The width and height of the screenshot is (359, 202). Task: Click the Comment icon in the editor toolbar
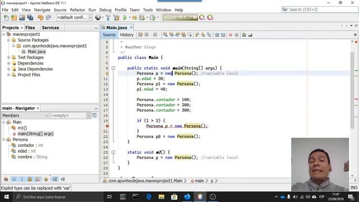[x=245, y=35]
